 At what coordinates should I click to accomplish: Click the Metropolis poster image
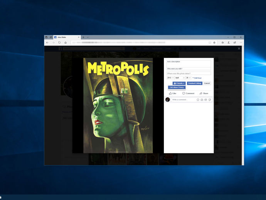pos(118,105)
